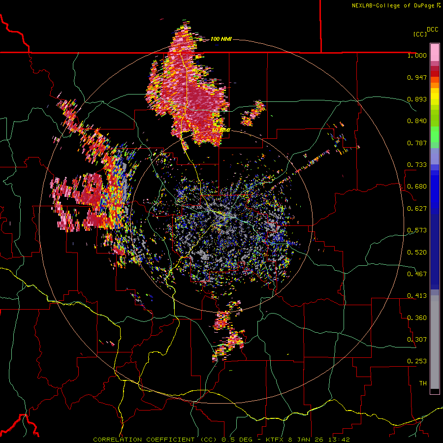Select the 0.787 scale value
Screen dimensions: 443x443
point(417,143)
